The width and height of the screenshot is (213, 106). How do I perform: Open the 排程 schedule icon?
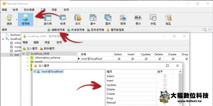[x=153, y=19]
